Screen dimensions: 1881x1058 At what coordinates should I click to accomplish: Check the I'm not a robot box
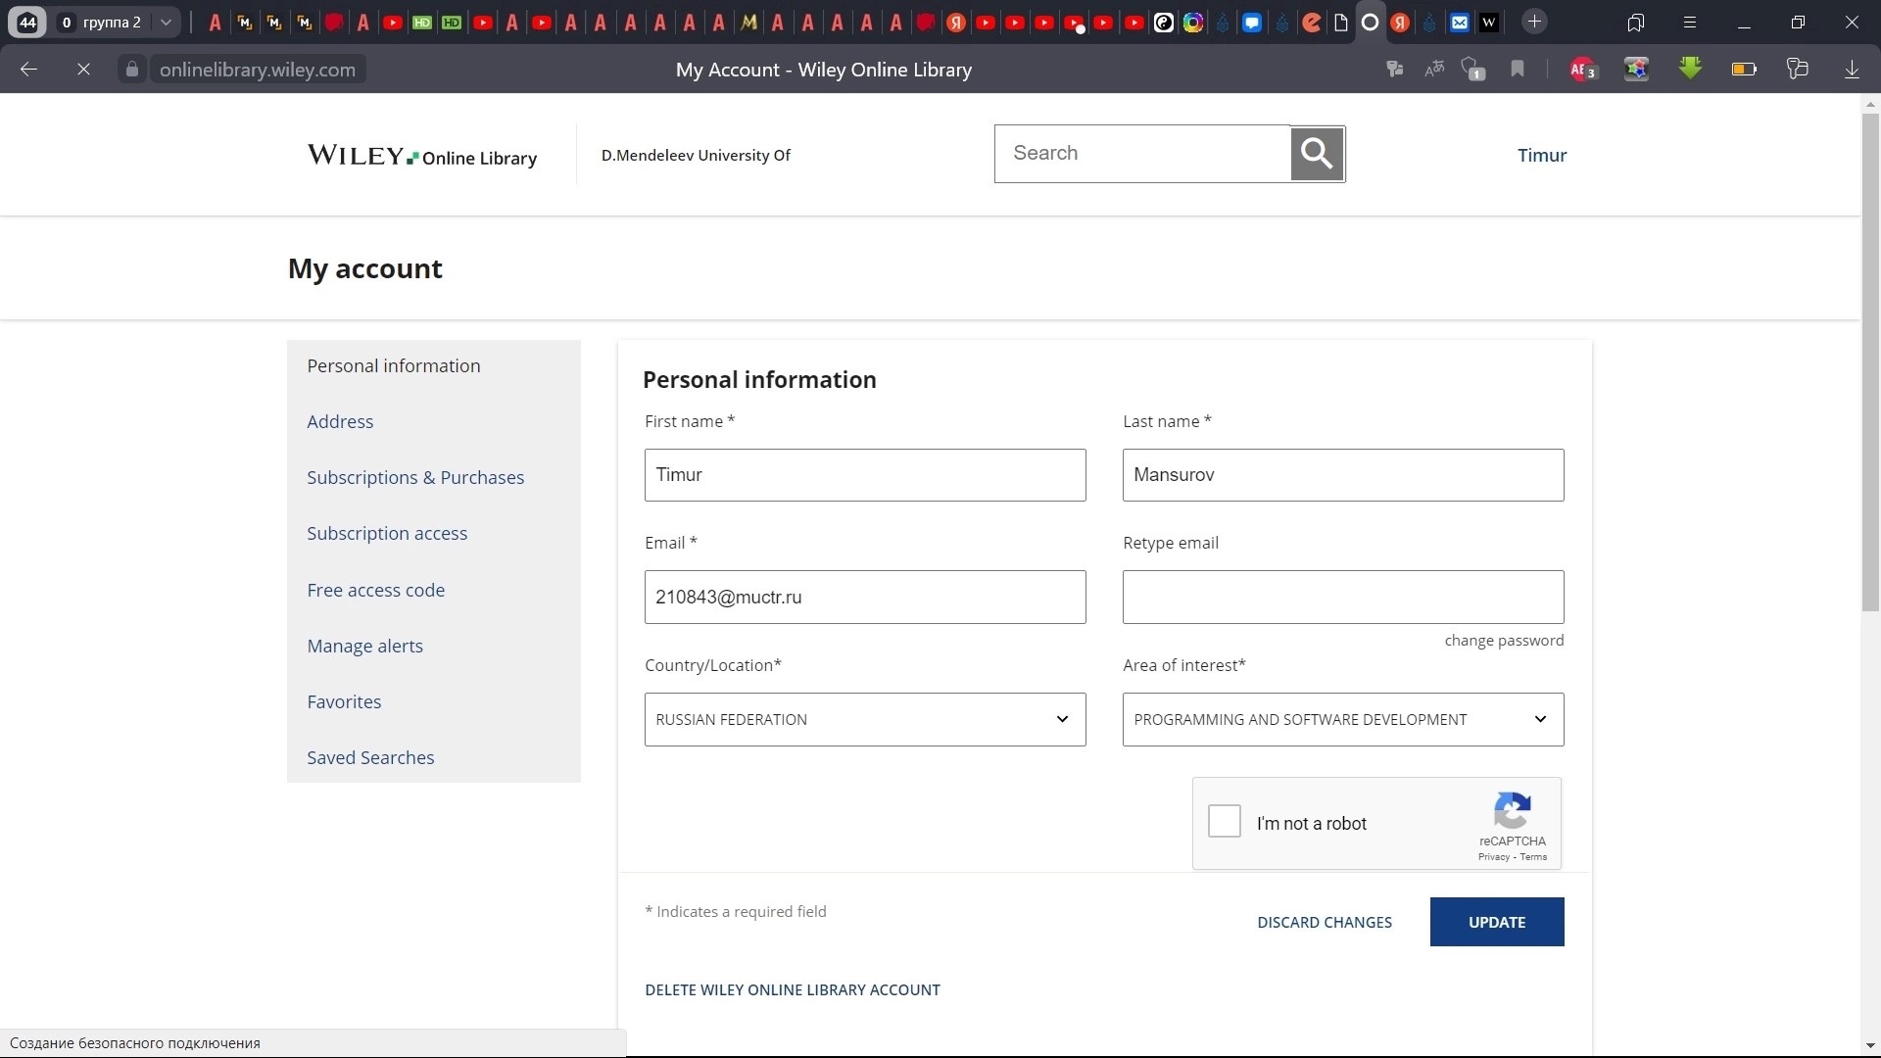tap(1224, 821)
